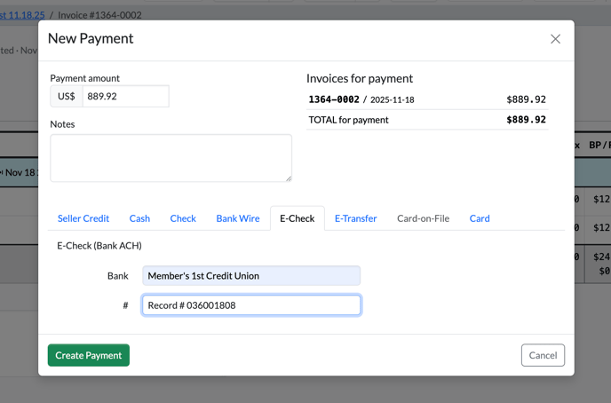Image resolution: width=611 pixels, height=403 pixels.
Task: Cancel the new payment
Action: pos(543,355)
